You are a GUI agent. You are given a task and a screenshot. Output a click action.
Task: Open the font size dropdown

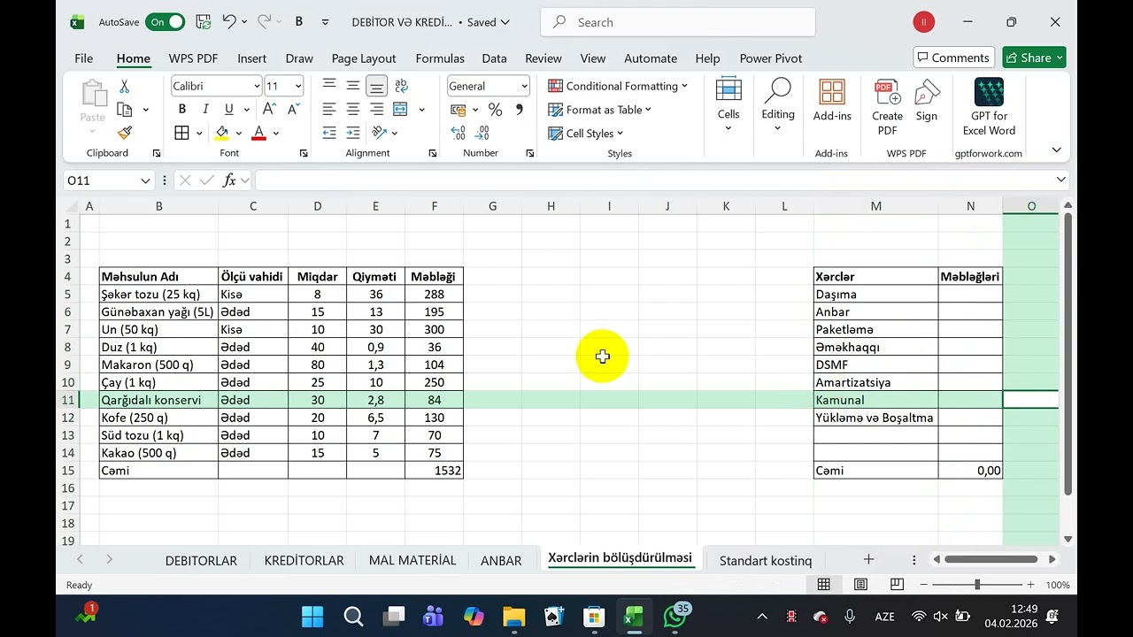click(298, 86)
